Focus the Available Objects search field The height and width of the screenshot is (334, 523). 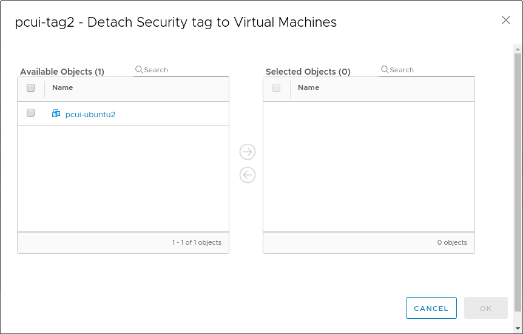click(x=185, y=70)
